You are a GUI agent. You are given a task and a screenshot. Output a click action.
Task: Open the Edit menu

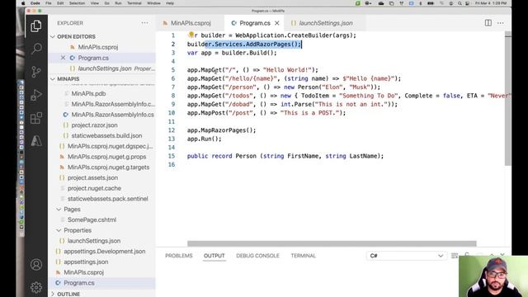click(x=60, y=3)
